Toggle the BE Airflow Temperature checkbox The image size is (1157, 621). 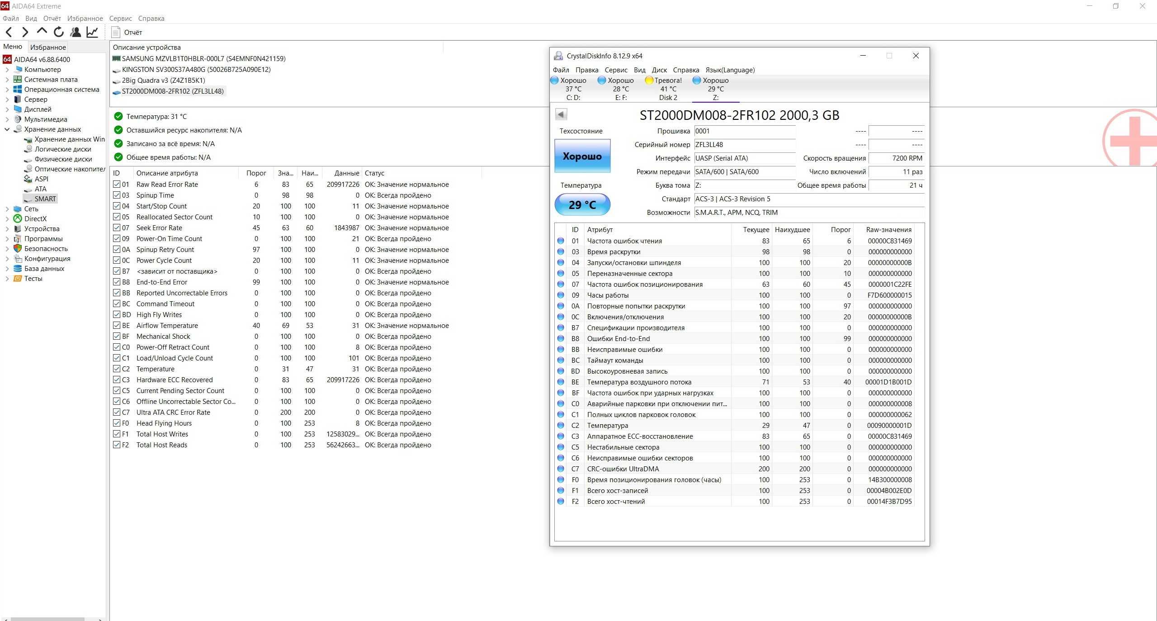[117, 325]
